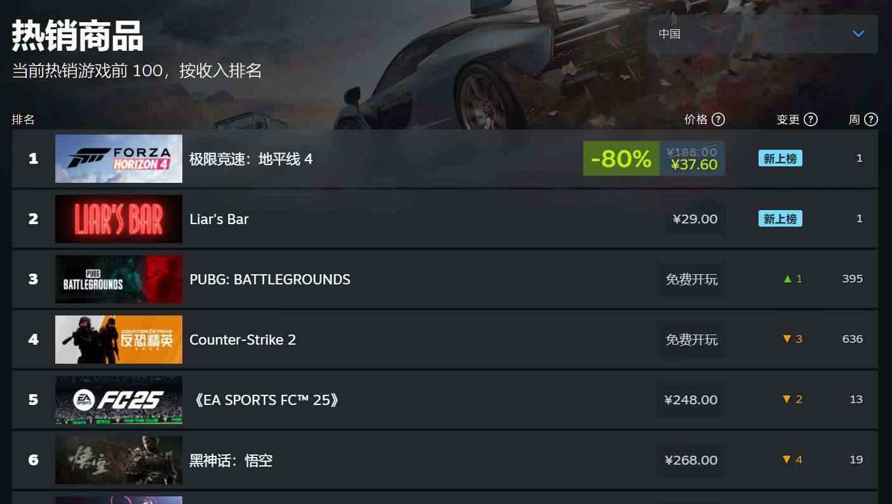The width and height of the screenshot is (892, 504).
Task: Click the 免费开玩 button on Counter-Strike 2 row
Action: [x=691, y=340]
